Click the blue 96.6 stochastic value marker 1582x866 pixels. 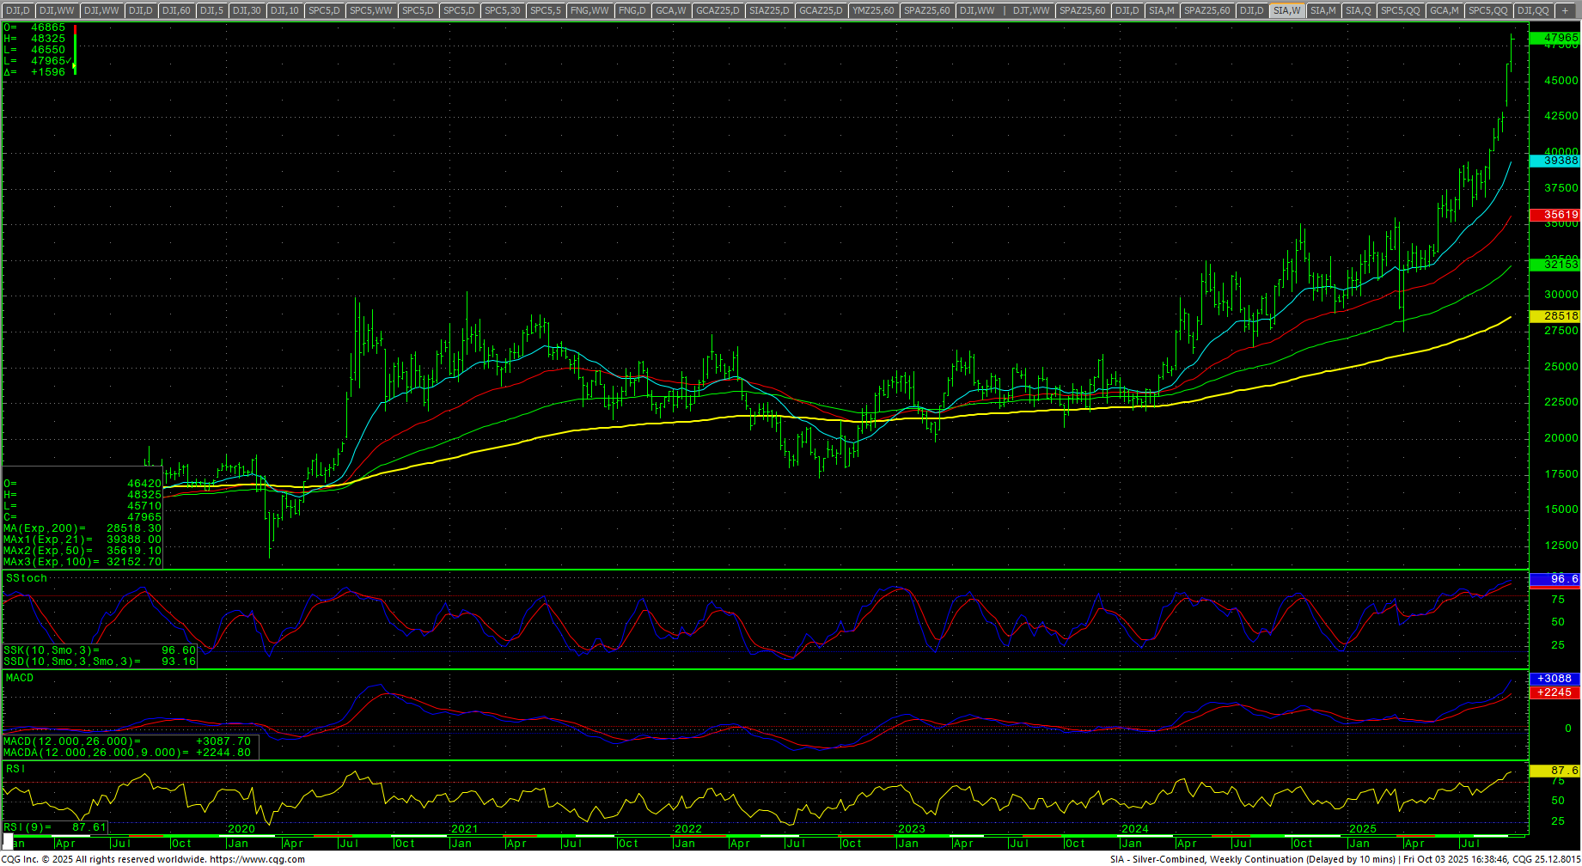pos(1555,579)
